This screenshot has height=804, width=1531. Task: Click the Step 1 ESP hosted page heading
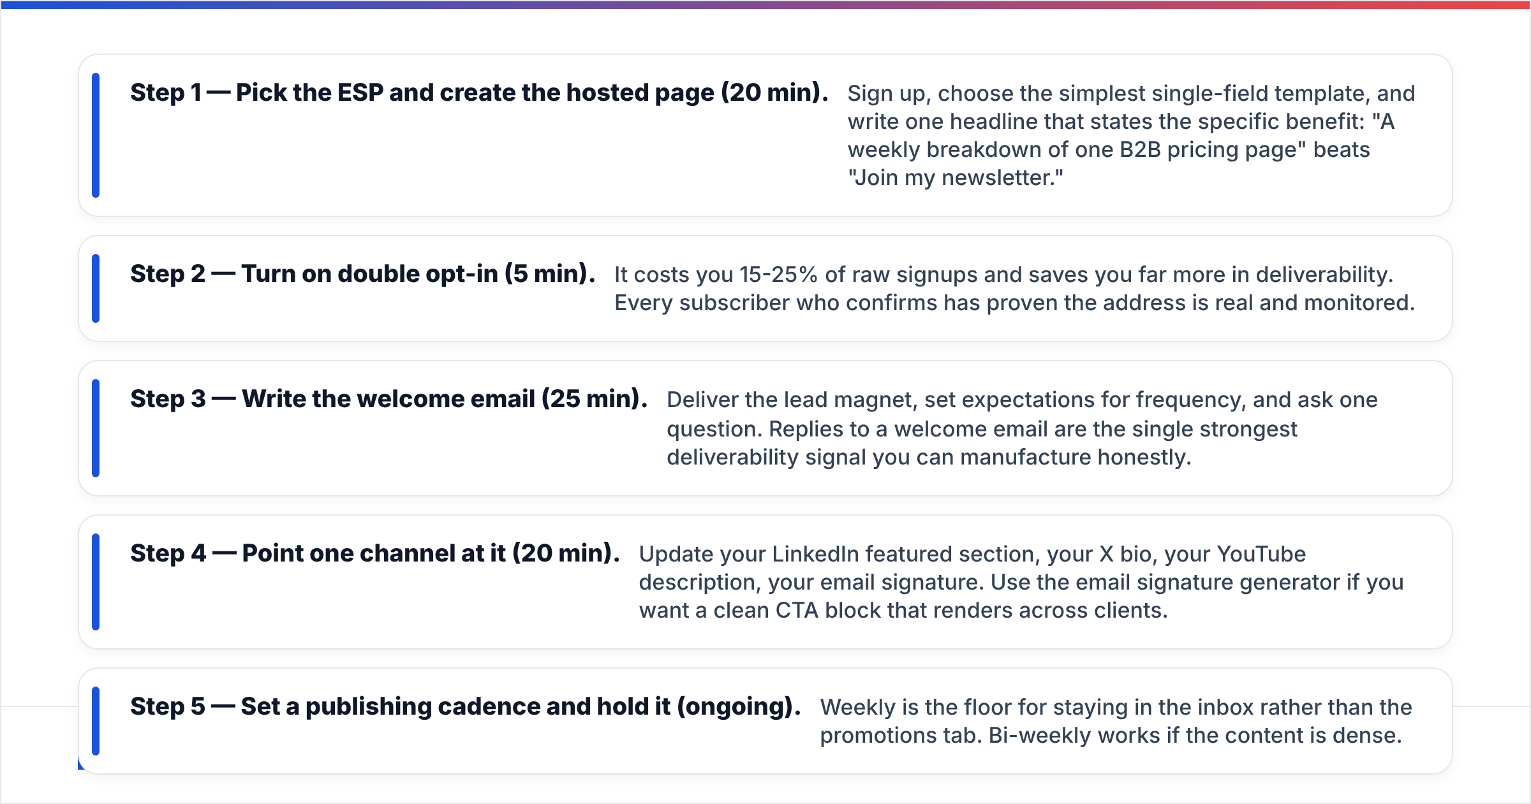click(479, 93)
